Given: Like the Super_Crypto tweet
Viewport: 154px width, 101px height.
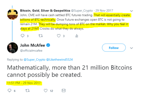Looking at the screenshot, I should pos(59,36).
